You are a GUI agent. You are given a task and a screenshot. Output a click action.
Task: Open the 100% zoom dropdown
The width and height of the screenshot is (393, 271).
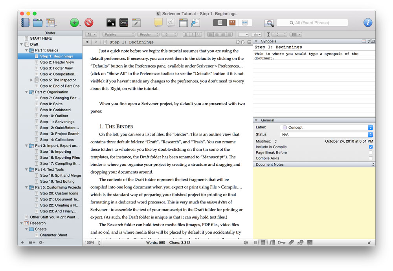click(92, 243)
